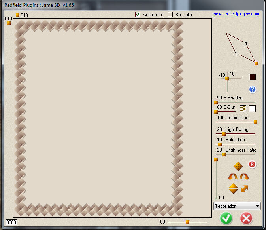Click the red R reset icon

click(x=252, y=164)
